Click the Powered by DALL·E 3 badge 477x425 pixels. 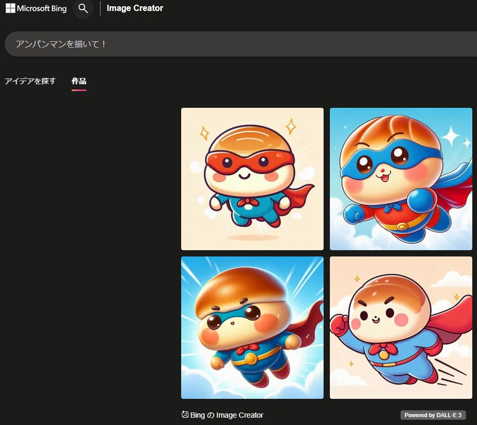433,415
